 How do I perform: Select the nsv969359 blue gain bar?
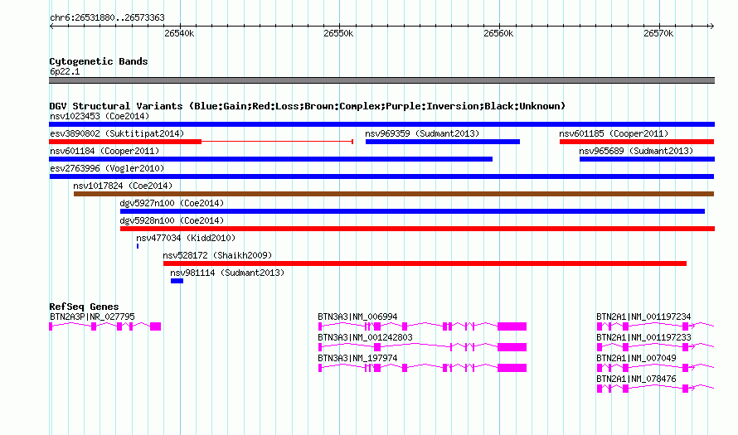coord(443,142)
